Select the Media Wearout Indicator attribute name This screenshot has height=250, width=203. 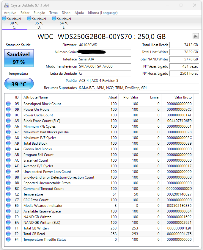[43, 206]
